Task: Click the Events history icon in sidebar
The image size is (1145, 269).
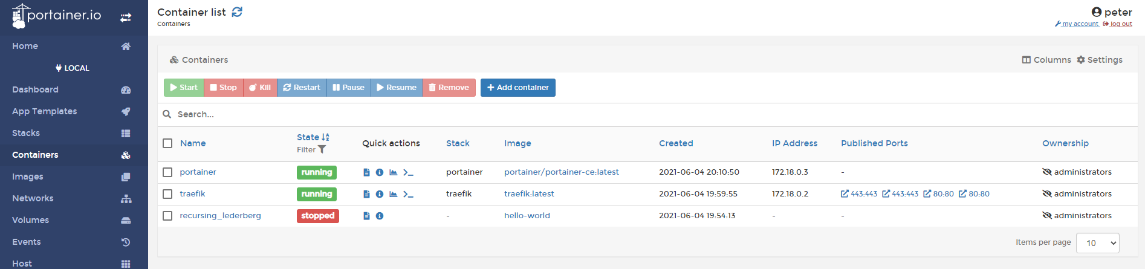Action: click(126, 242)
